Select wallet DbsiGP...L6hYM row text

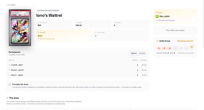(x=17, y=70)
